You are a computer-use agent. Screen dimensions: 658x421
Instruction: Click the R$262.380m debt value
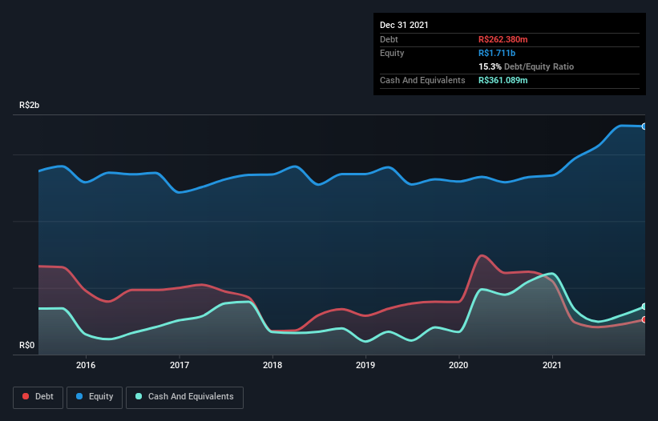click(503, 39)
